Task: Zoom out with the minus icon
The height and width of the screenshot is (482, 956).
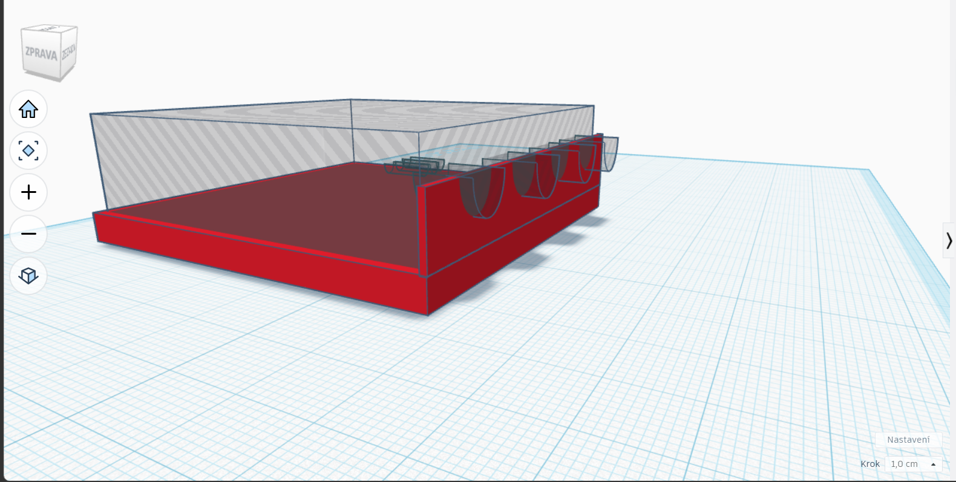Action: [x=28, y=234]
